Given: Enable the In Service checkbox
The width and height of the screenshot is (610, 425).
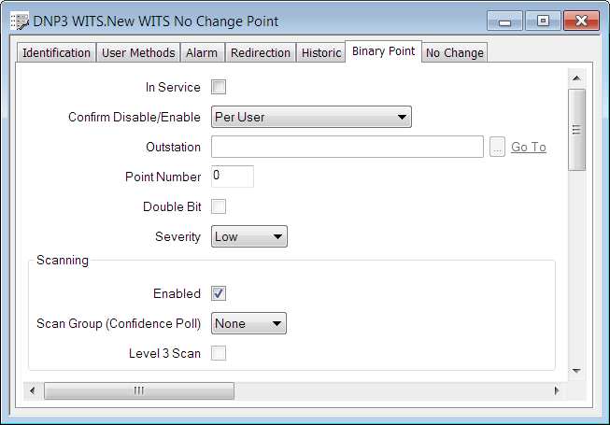Looking at the screenshot, I should click(x=220, y=88).
